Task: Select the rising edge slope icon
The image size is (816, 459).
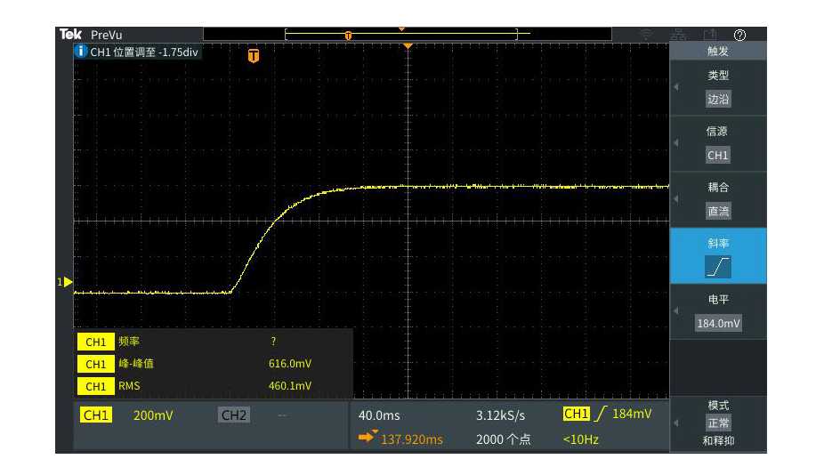Action: (x=717, y=267)
